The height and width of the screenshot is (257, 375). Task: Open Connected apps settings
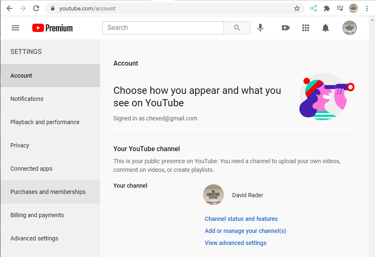point(50,169)
